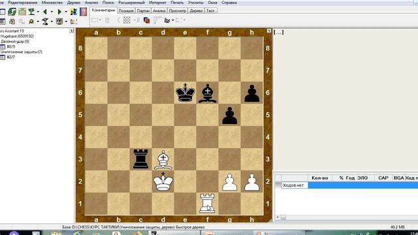Open dropdown next to search magnifier icon
The image size is (418, 235).
pyautogui.click(x=38, y=22)
